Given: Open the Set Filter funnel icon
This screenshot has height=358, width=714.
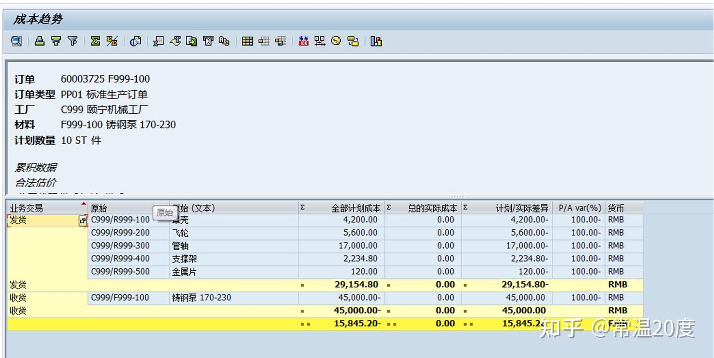Looking at the screenshot, I should (x=73, y=41).
